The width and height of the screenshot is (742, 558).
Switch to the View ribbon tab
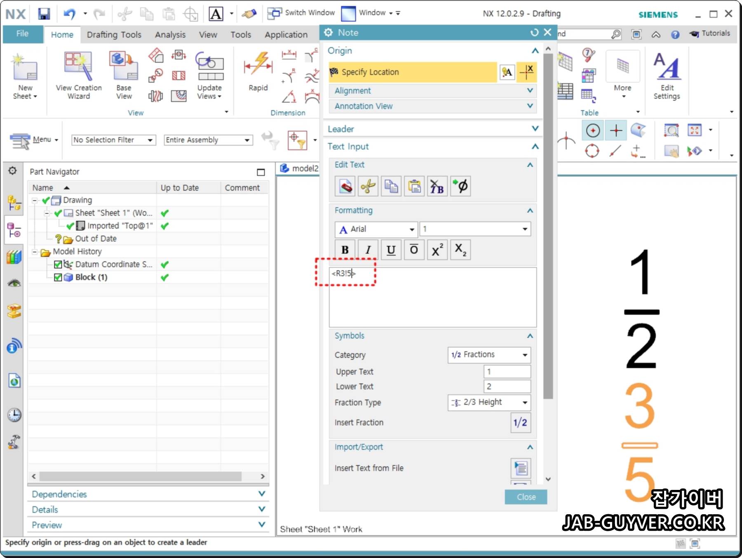tap(208, 35)
